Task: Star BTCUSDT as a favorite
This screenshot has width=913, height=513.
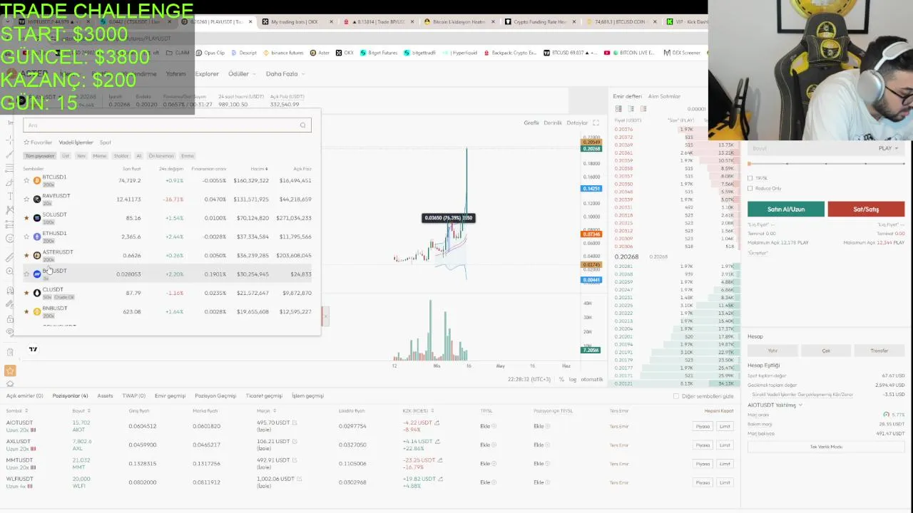Action: point(26,180)
